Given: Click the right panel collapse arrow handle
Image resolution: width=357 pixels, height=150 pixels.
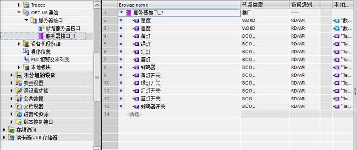Looking at the screenshot, I should [x=355, y=93].
